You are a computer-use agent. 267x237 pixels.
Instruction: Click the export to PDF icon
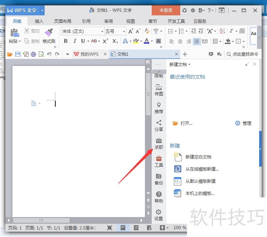point(26,54)
